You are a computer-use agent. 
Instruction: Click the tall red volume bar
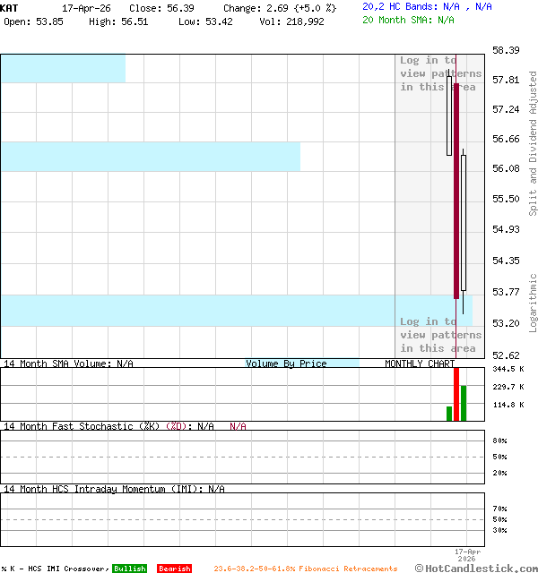click(456, 394)
